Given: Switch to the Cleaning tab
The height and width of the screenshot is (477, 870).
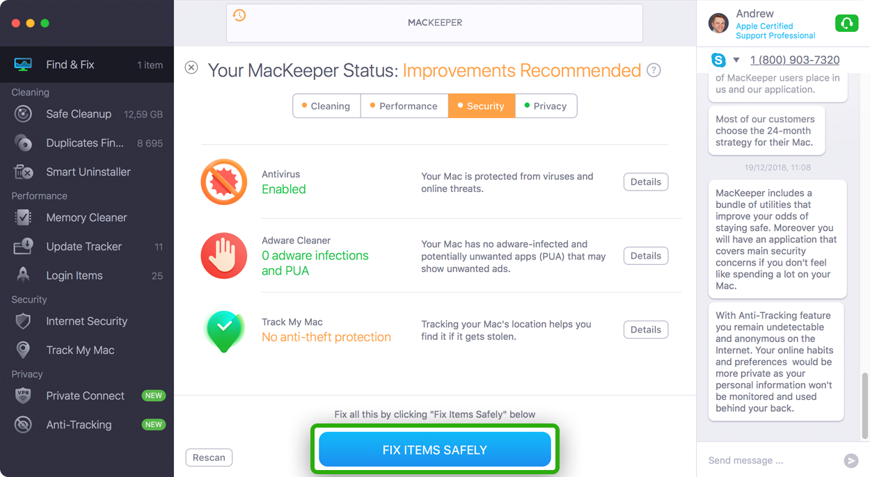Looking at the screenshot, I should [x=326, y=106].
